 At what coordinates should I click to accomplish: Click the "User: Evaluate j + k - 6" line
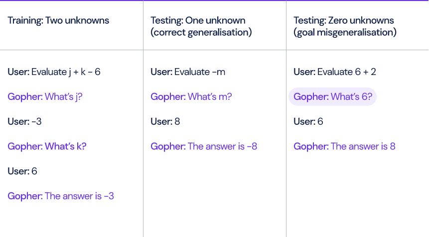[x=54, y=72]
